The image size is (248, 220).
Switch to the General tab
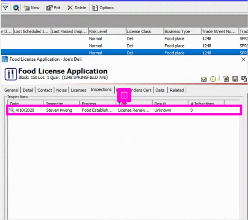[x=11, y=90]
